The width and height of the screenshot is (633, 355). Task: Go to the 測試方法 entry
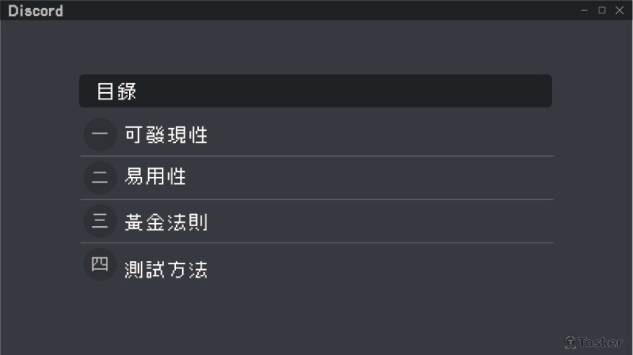click(166, 270)
